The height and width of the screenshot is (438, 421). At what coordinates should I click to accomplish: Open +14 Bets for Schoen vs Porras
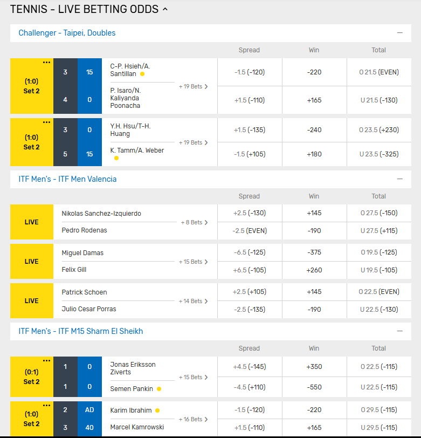pos(194,301)
